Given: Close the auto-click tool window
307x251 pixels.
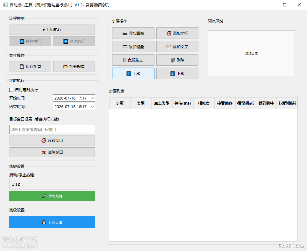Looking at the screenshot, I should 299,5.
